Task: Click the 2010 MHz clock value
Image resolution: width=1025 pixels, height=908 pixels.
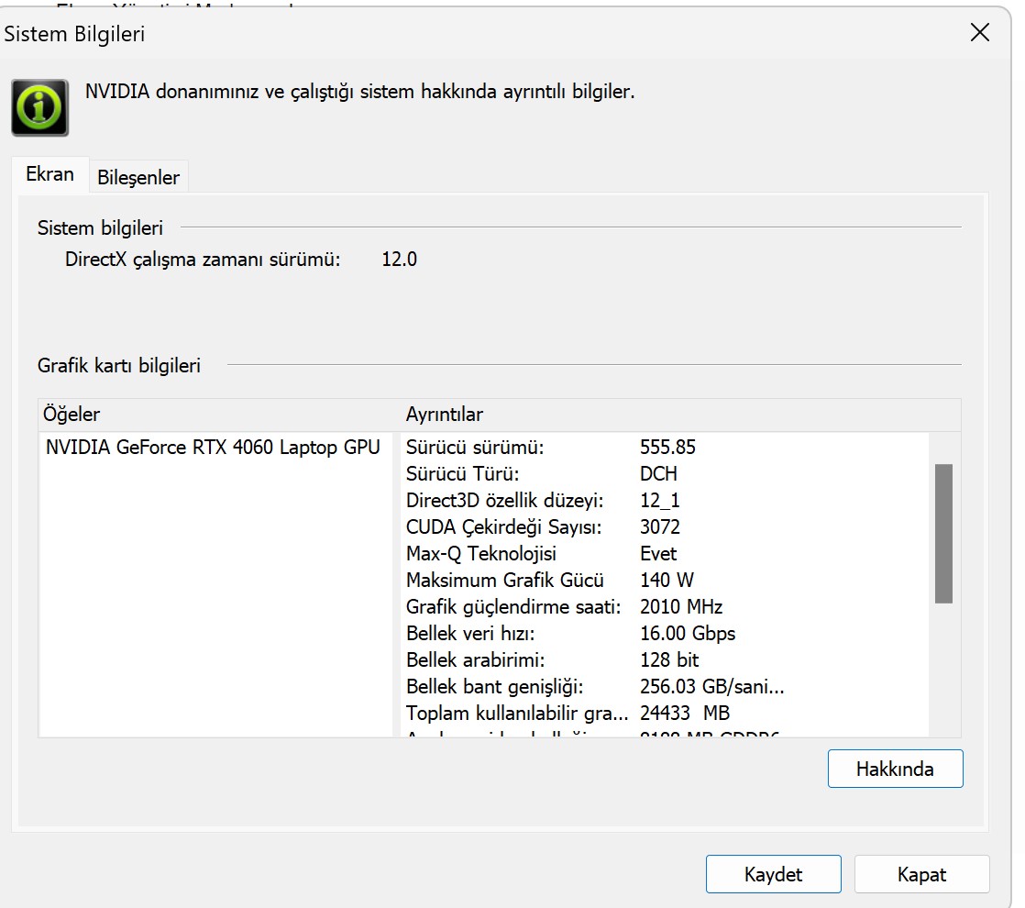Action: pos(681,607)
